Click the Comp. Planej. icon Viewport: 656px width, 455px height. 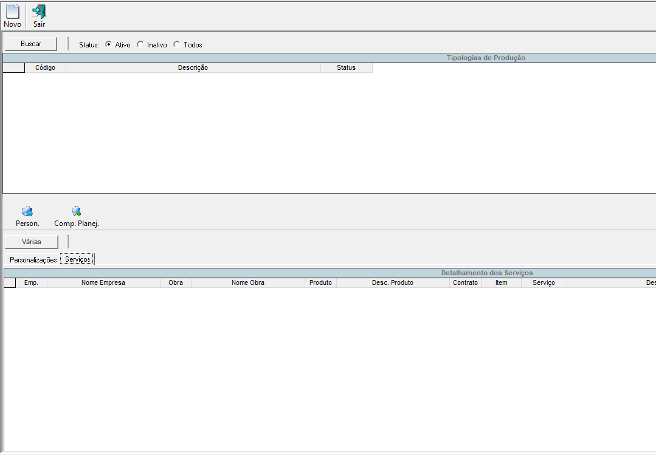(x=76, y=211)
